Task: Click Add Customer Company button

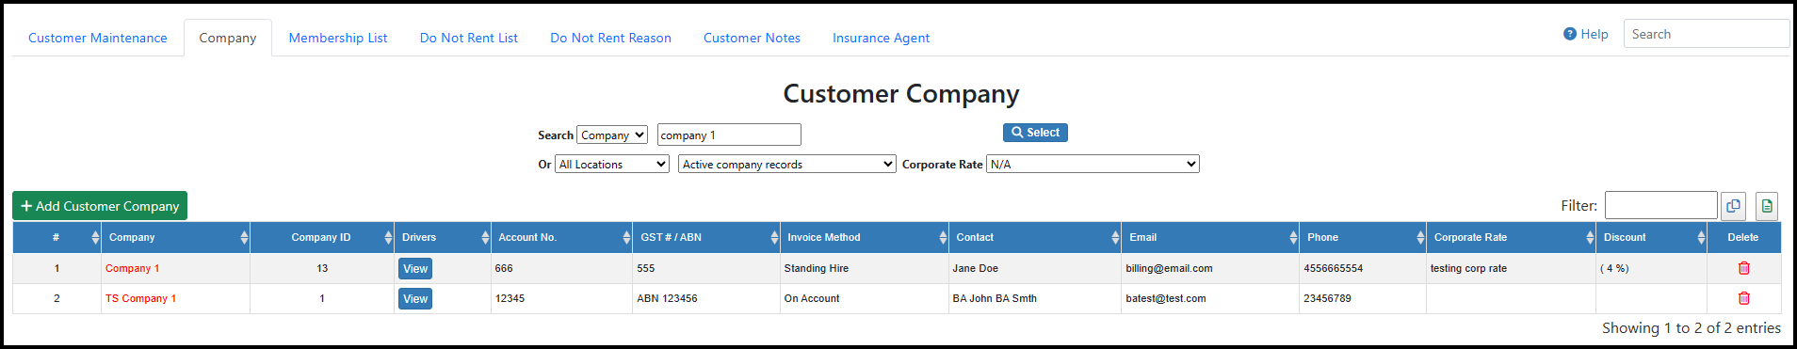Action: 100,206
